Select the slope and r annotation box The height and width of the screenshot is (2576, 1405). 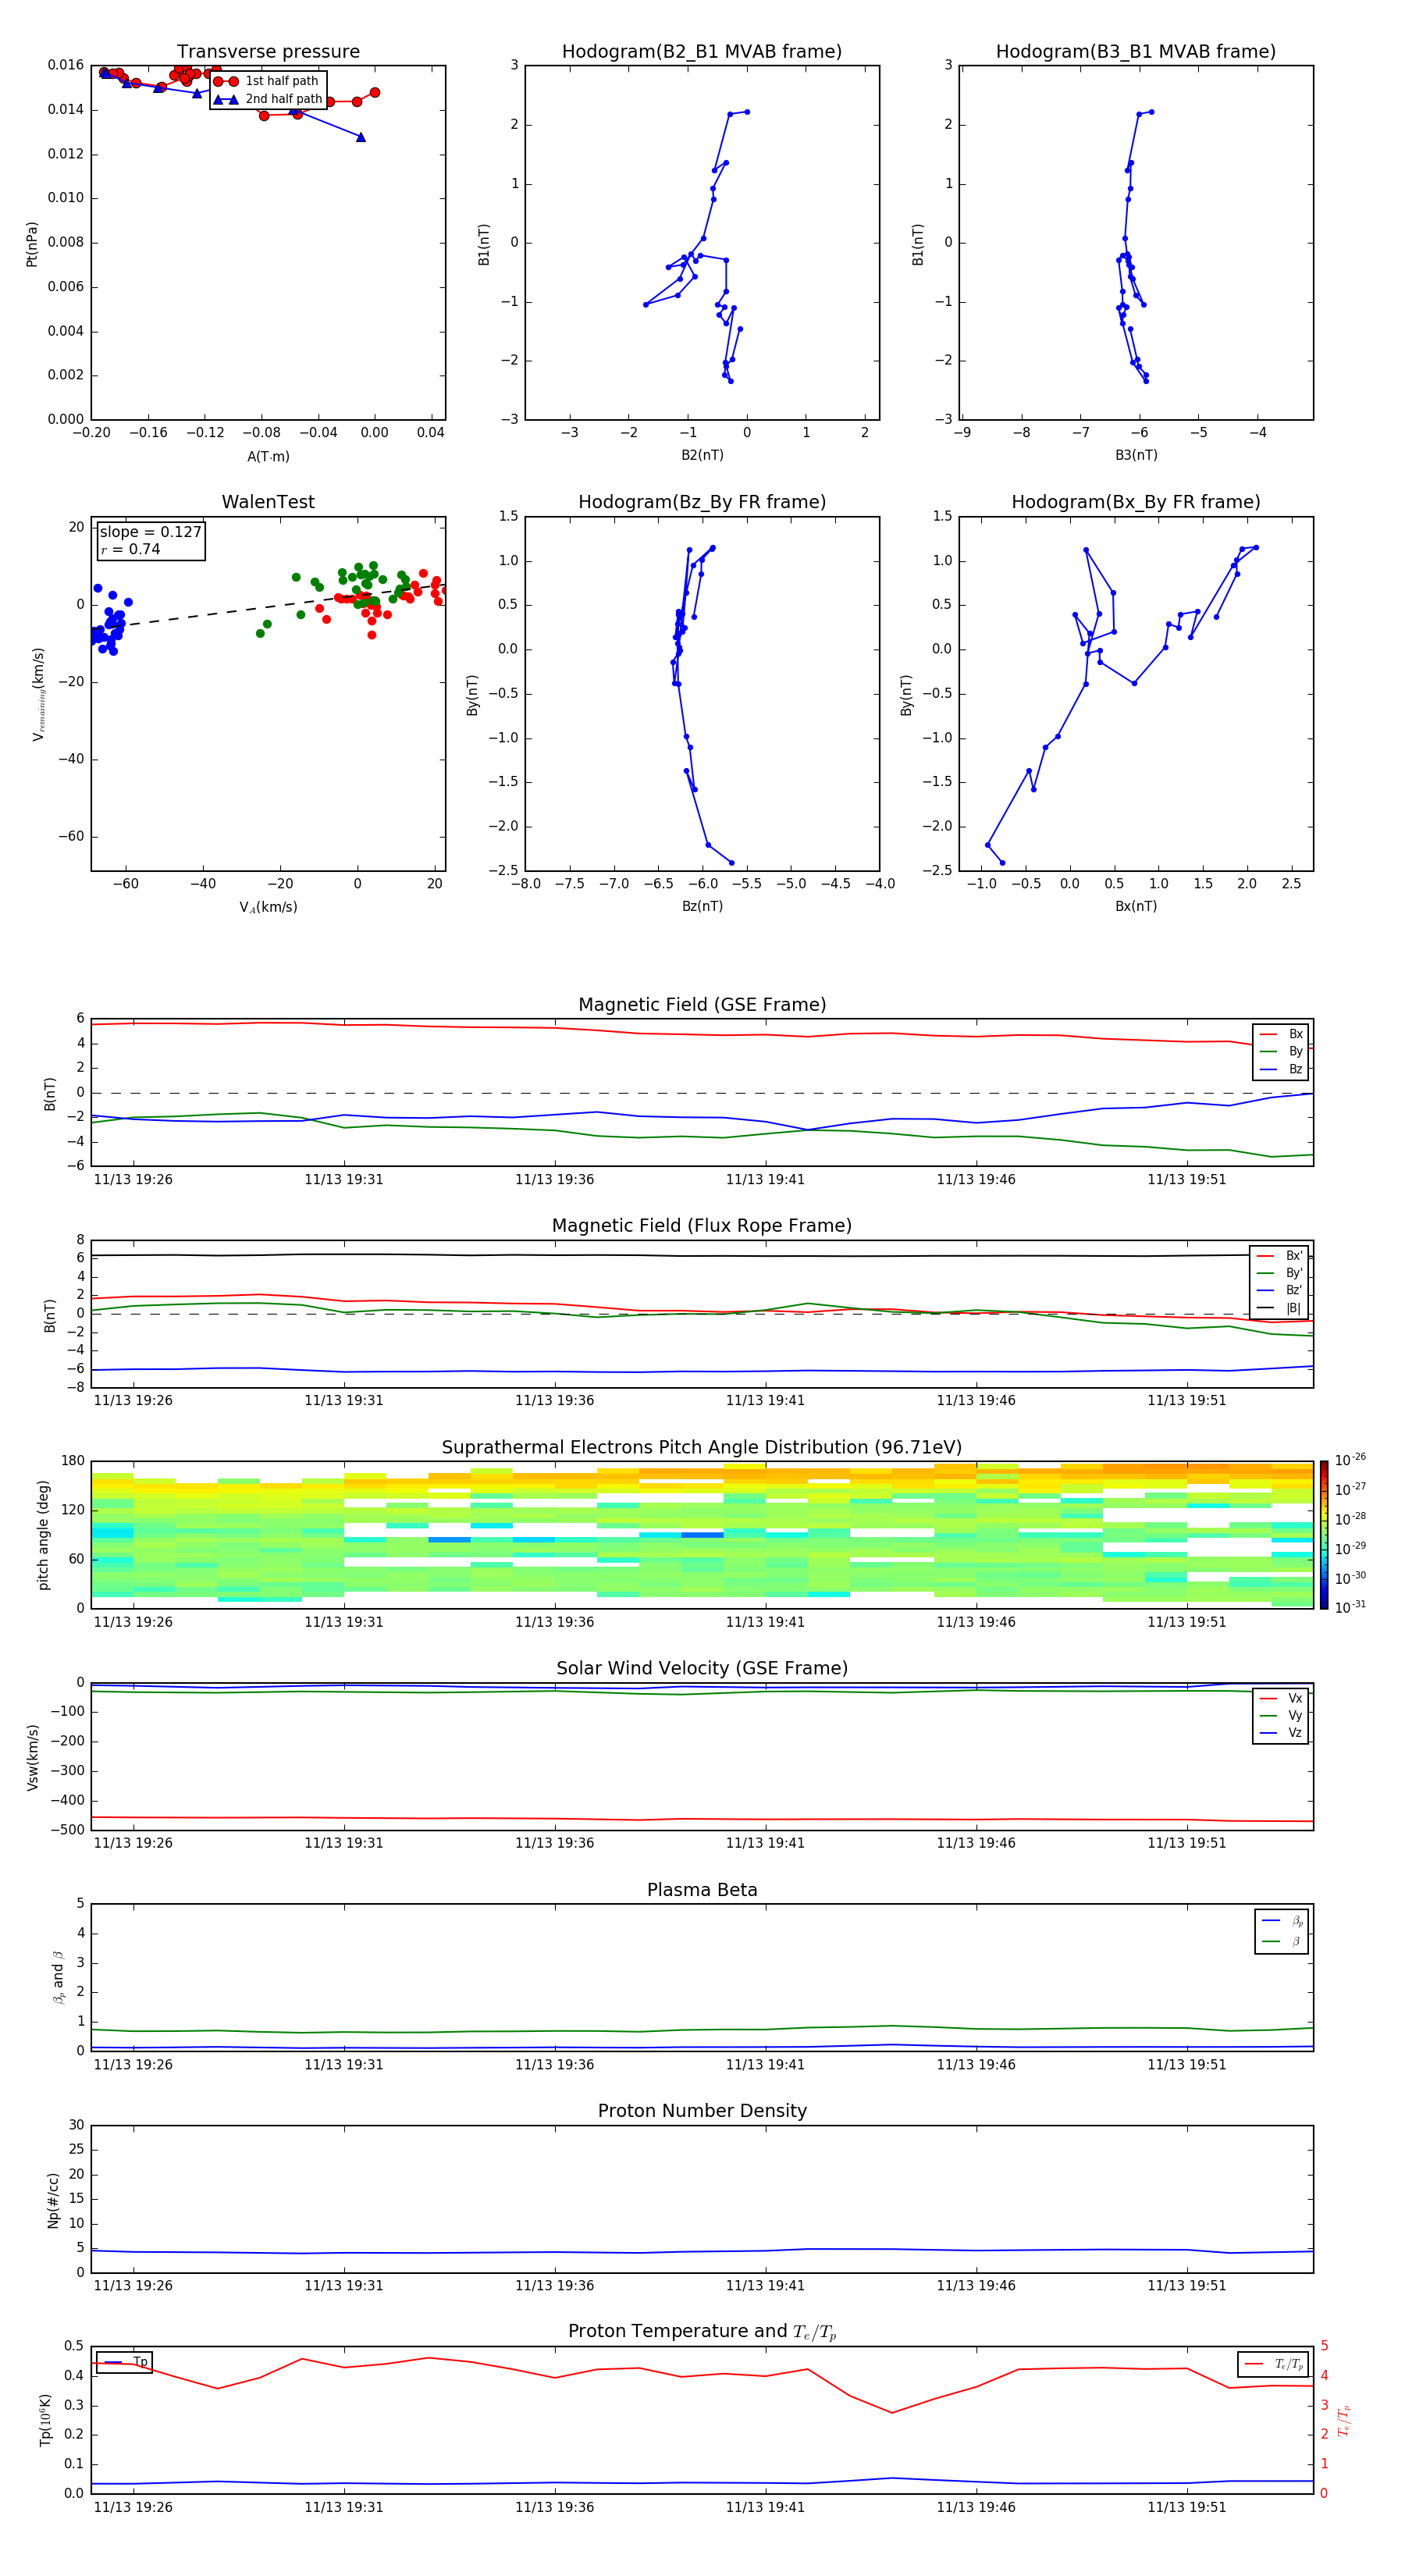click(x=151, y=540)
